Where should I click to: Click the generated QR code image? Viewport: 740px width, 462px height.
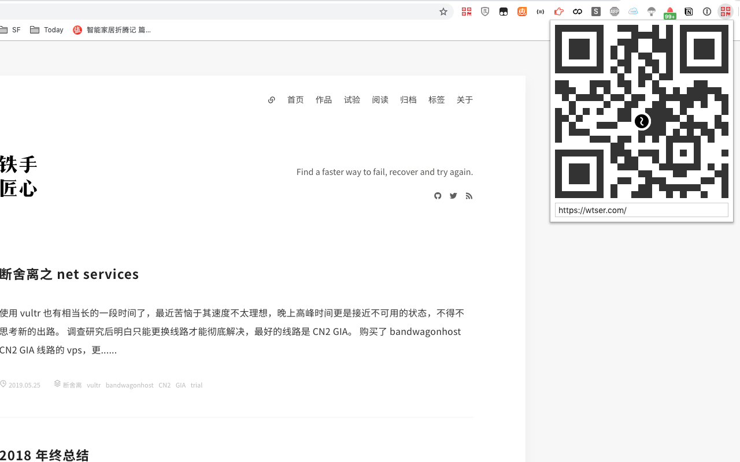(642, 111)
